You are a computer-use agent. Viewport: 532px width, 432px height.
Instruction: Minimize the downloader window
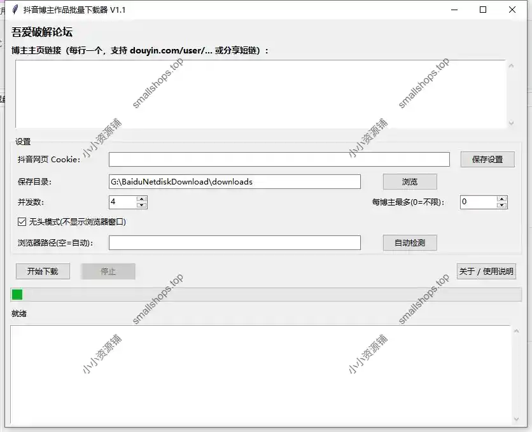454,10
